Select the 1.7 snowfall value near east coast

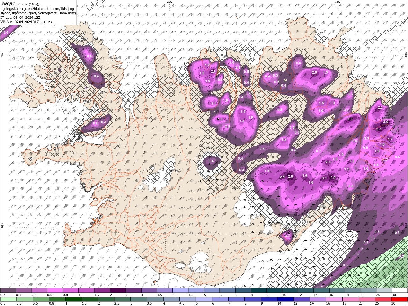pos(390,139)
